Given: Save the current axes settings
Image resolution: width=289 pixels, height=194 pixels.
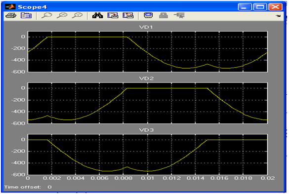Looking at the screenshot, I should point(113,15).
